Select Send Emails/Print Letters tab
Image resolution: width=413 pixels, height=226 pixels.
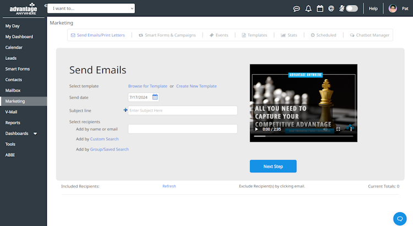[97, 35]
